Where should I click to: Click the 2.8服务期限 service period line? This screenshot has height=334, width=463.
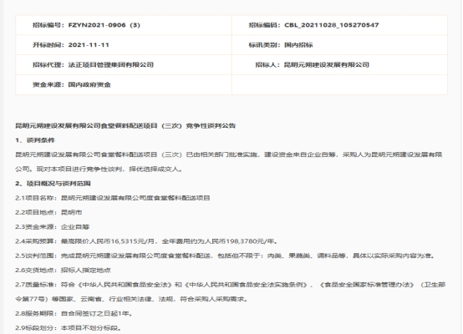tap(74, 314)
